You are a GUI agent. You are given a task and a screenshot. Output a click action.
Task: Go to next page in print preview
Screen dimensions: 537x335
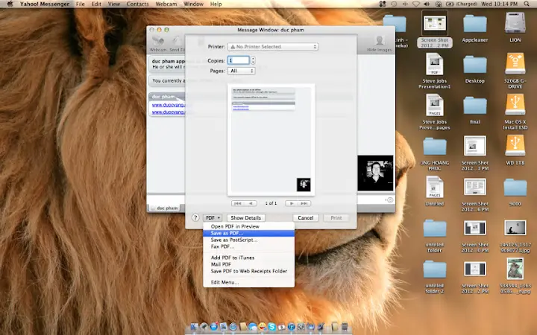coord(293,202)
